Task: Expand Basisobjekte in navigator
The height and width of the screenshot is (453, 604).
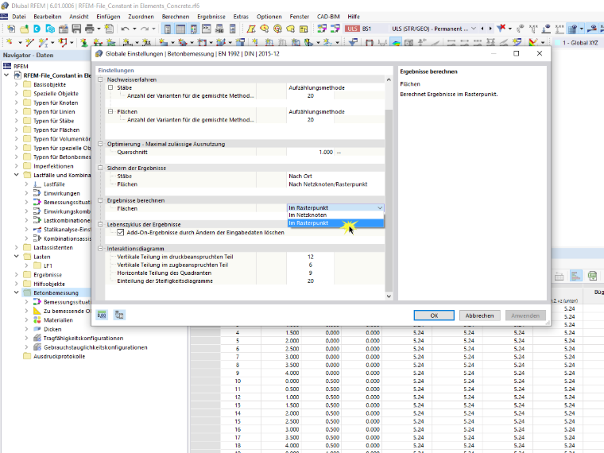Action: pos(16,84)
